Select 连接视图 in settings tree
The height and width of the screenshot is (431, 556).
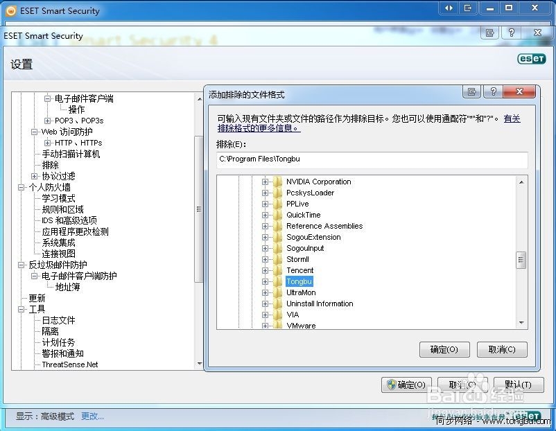tap(58, 254)
